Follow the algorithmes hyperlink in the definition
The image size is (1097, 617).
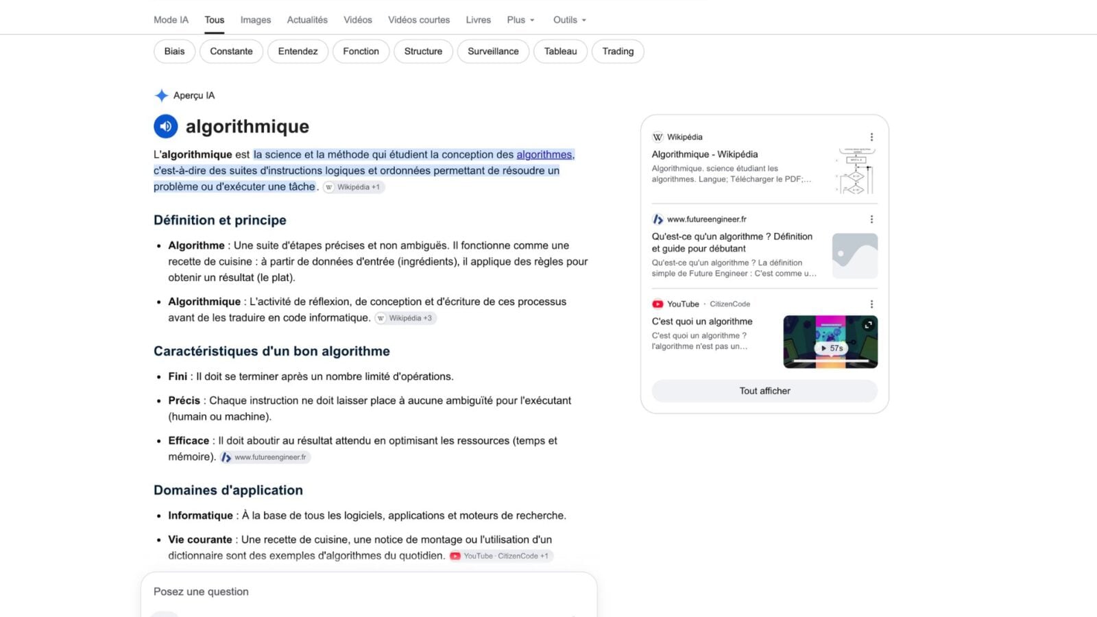pyautogui.click(x=544, y=155)
